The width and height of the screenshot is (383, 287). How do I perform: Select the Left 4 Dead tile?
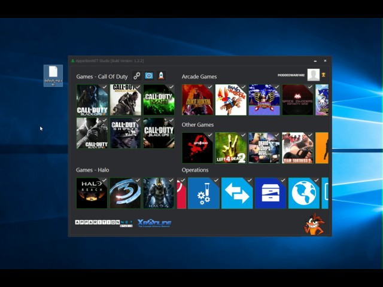197,148
